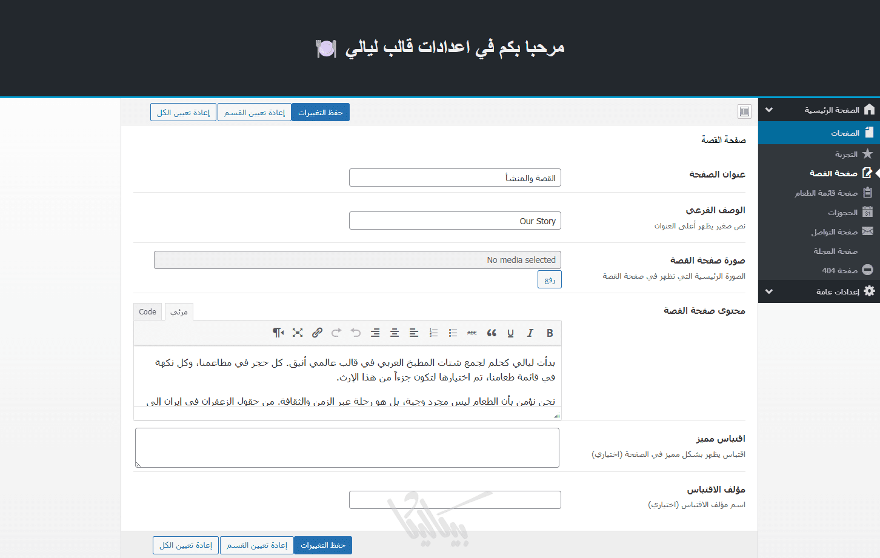
Task: Toggle bold formatting in the editor
Action: point(550,333)
